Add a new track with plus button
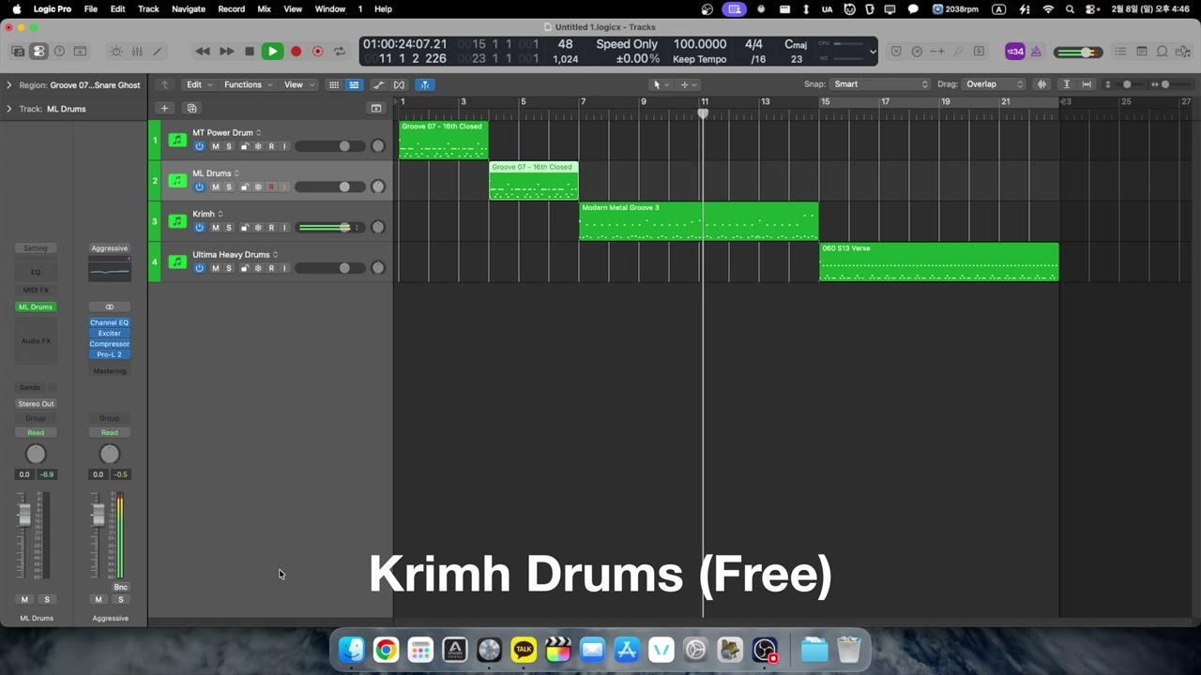The image size is (1201, 675). pyautogui.click(x=164, y=109)
